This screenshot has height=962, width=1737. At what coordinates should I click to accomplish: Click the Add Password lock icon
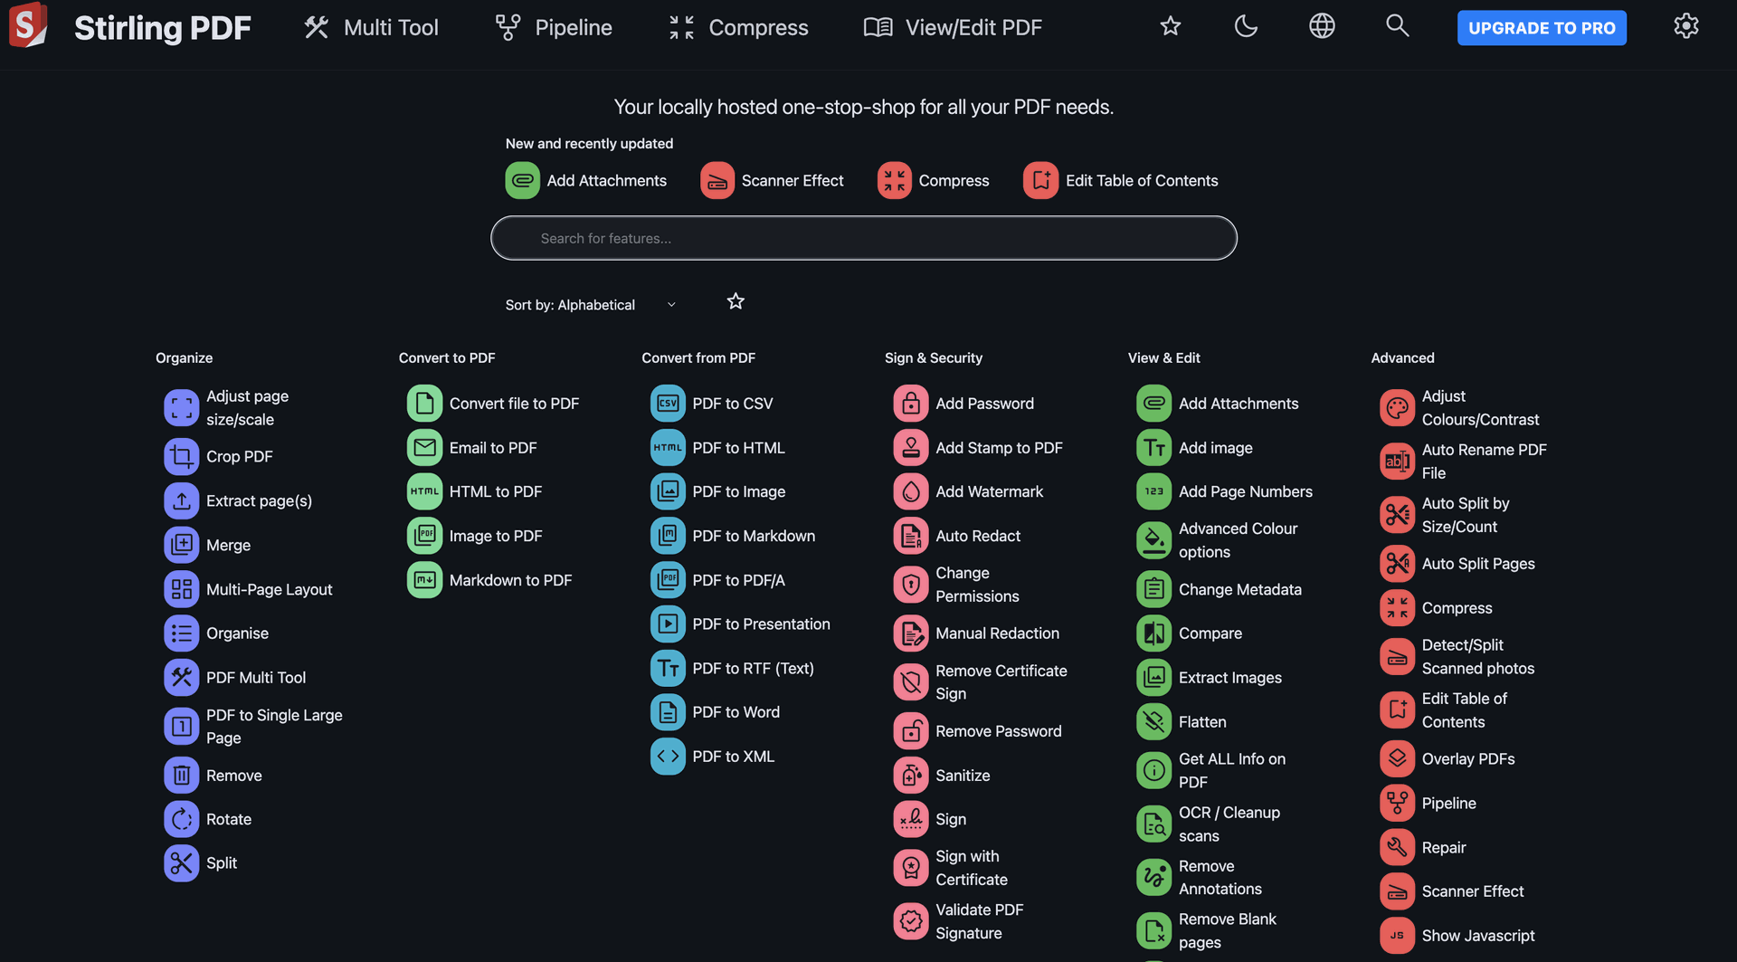910,404
